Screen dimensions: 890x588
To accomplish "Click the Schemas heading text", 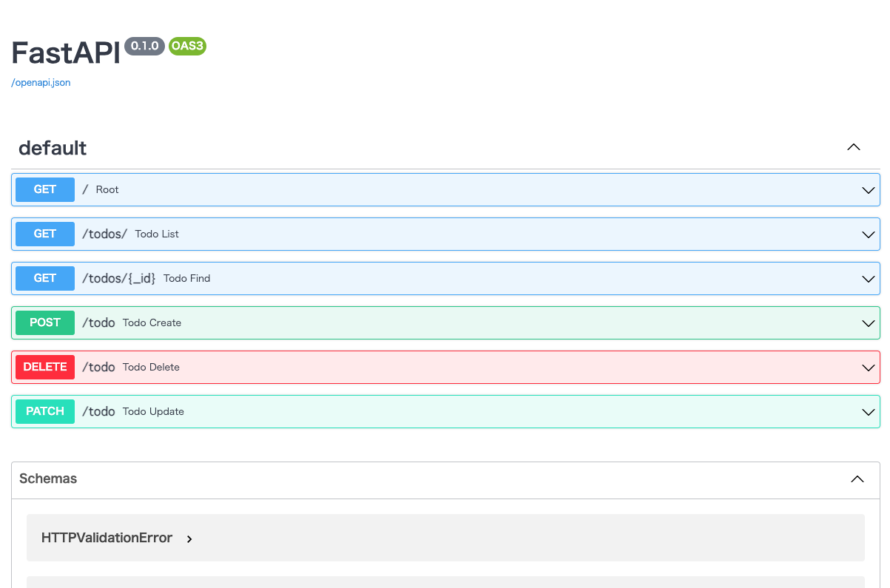I will (x=48, y=479).
